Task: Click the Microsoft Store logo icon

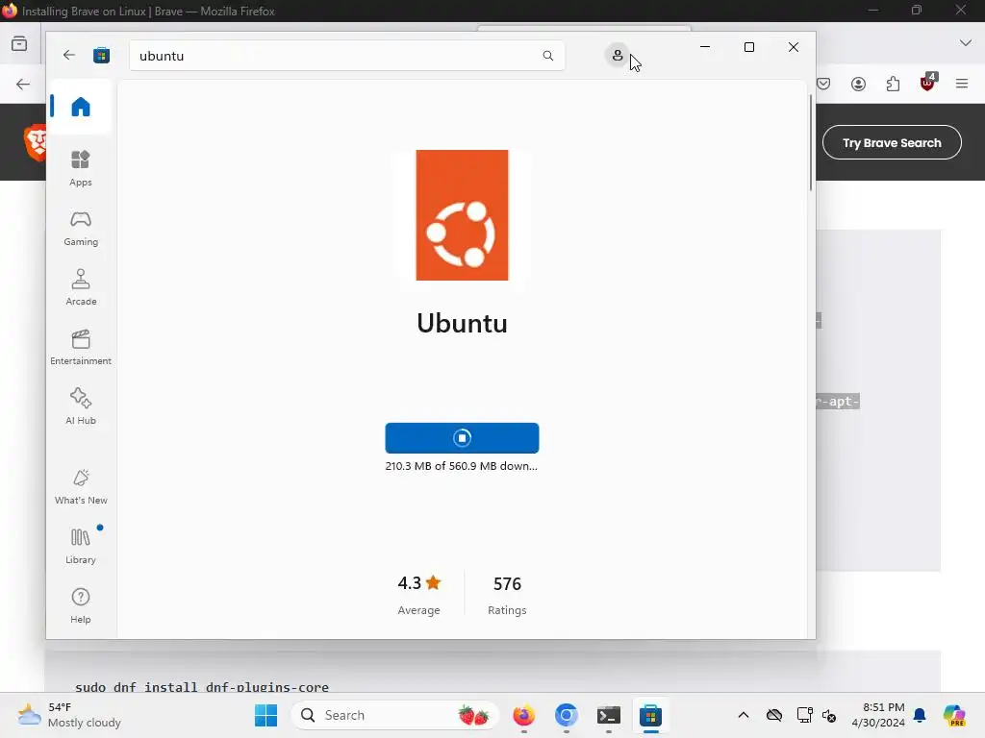Action: click(101, 55)
